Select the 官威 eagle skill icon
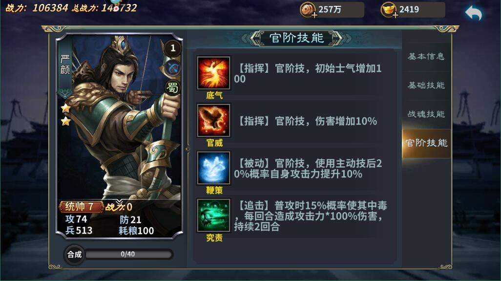The width and height of the screenshot is (501, 281). tap(213, 121)
